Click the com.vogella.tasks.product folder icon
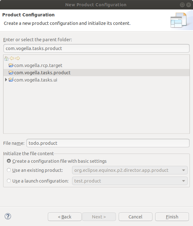Screen dimensions: 193x226 click(x=11, y=72)
